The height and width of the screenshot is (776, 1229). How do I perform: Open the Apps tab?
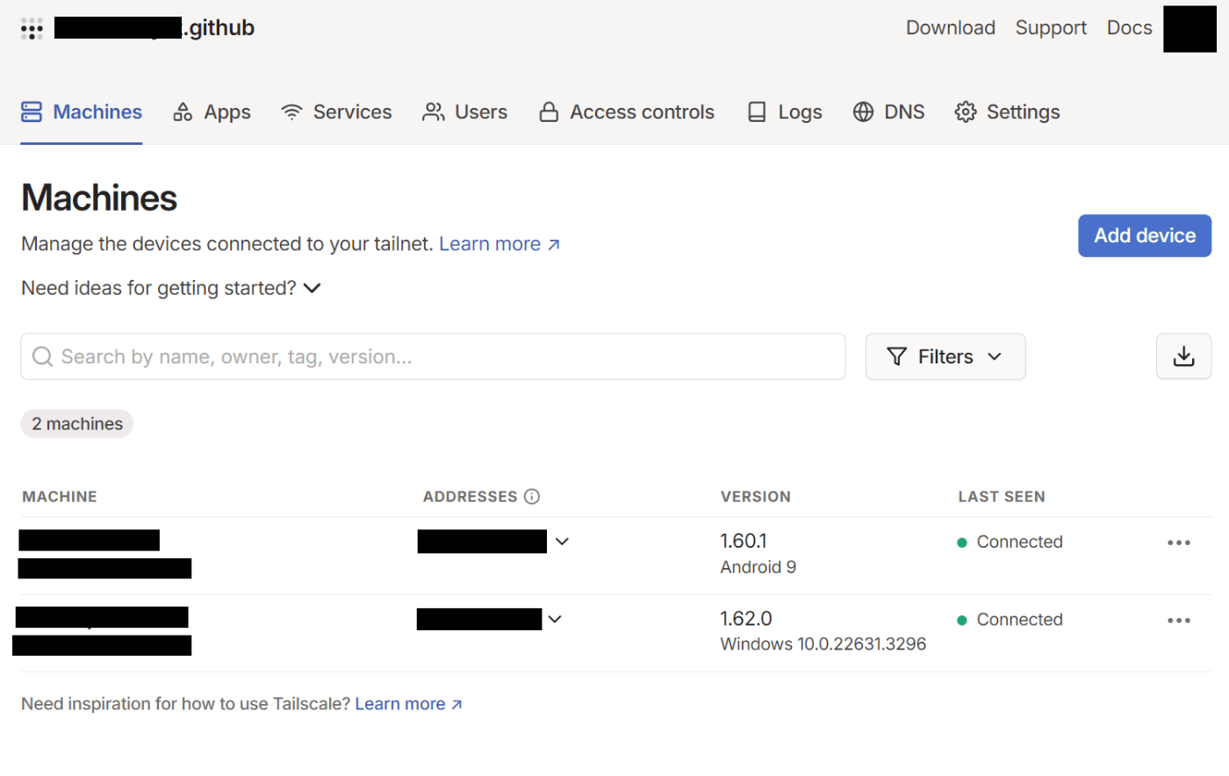click(212, 111)
